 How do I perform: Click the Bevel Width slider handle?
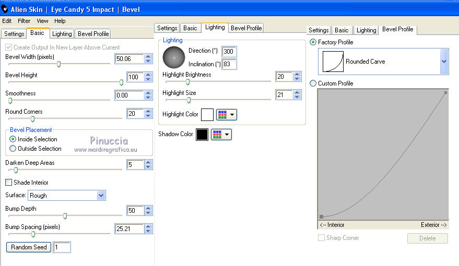pyautogui.click(x=59, y=64)
